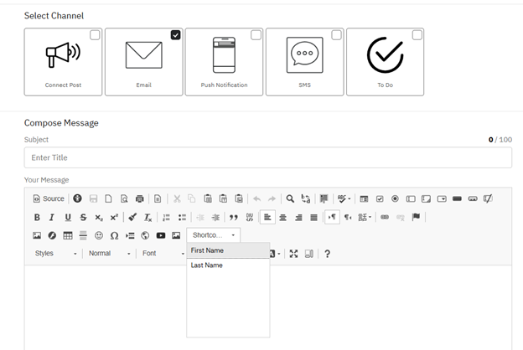
Task: Click the underline icon
Action: [x=68, y=218]
